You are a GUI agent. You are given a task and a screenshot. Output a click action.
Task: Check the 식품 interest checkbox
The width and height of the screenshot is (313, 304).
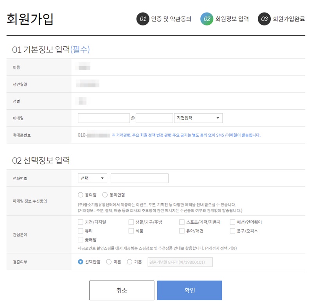tap(131, 231)
